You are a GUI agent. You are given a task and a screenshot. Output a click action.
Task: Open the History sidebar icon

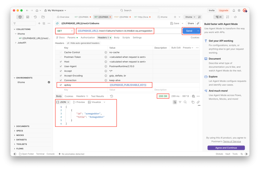[35, 17]
